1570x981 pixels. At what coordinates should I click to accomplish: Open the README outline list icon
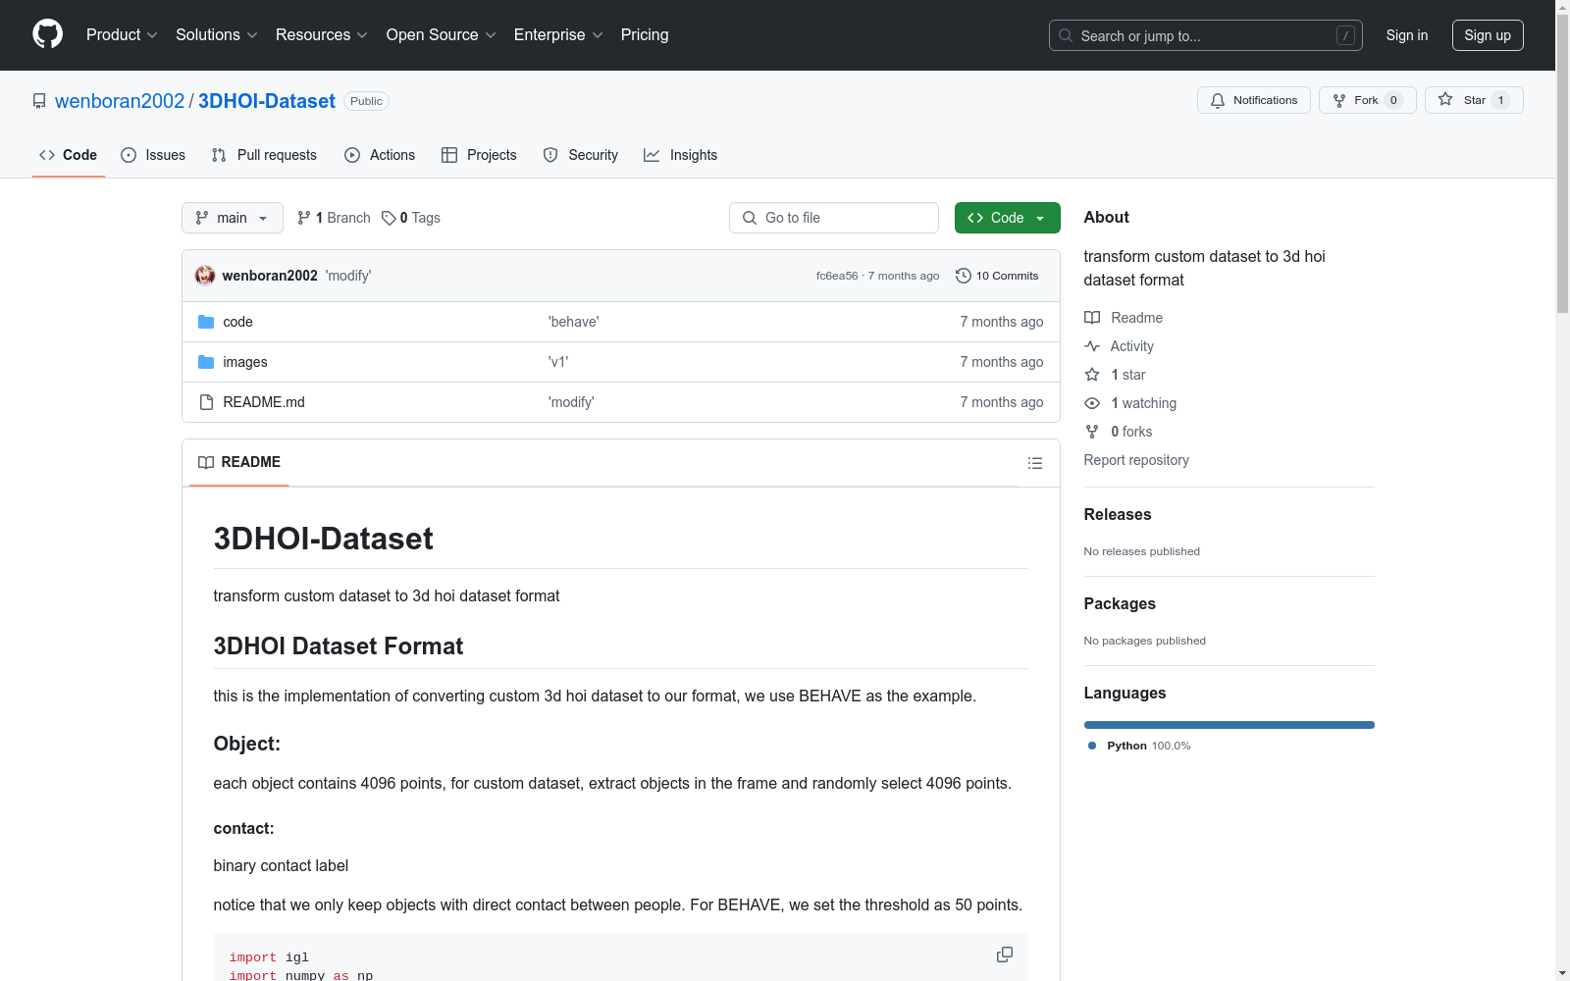[x=1035, y=463]
